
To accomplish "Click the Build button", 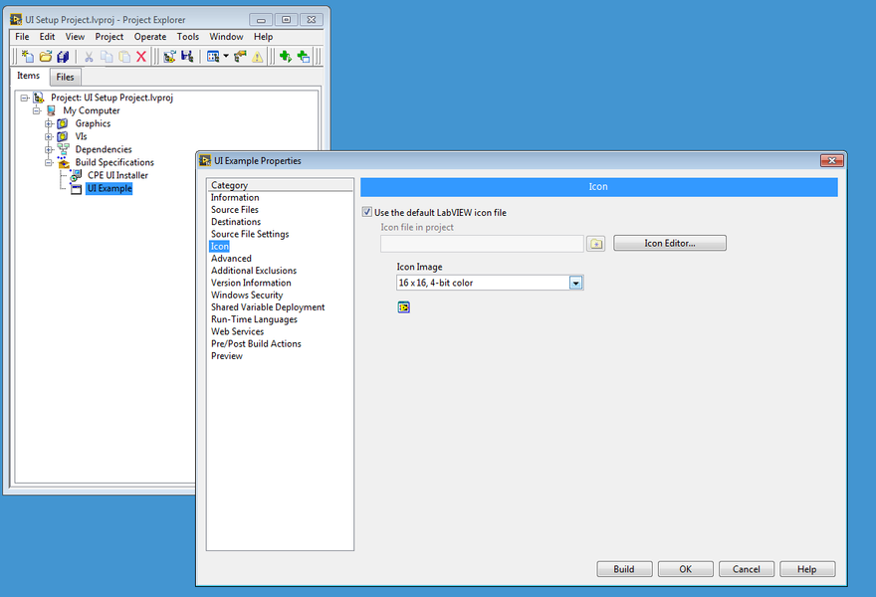I will coord(623,569).
